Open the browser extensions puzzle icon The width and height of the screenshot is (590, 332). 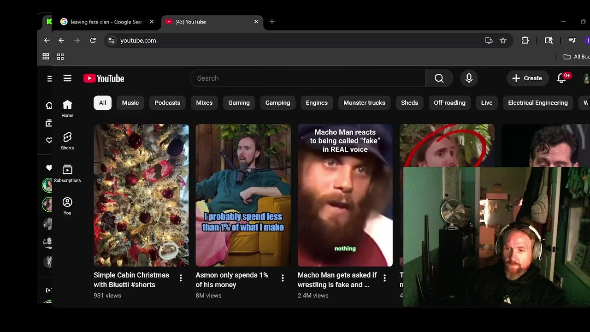[525, 41]
